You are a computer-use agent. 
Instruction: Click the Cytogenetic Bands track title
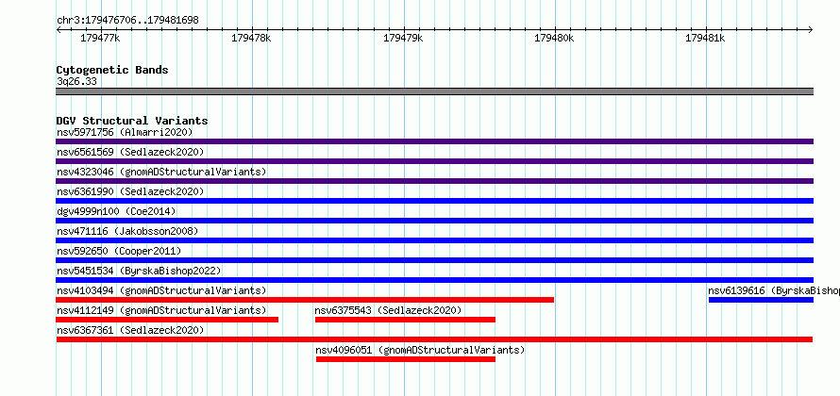click(112, 70)
